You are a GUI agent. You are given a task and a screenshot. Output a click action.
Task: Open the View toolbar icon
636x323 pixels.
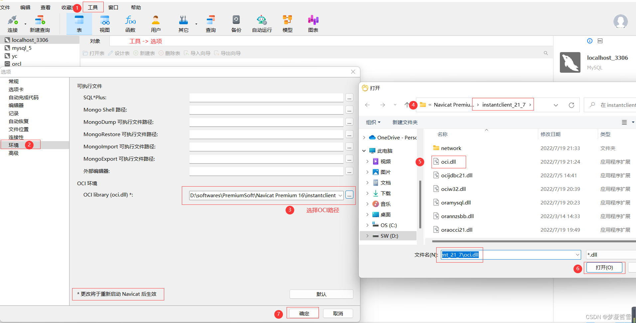tap(105, 24)
